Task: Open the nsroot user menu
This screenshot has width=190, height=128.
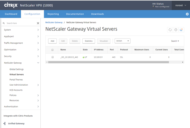Action: [x=181, y=5]
